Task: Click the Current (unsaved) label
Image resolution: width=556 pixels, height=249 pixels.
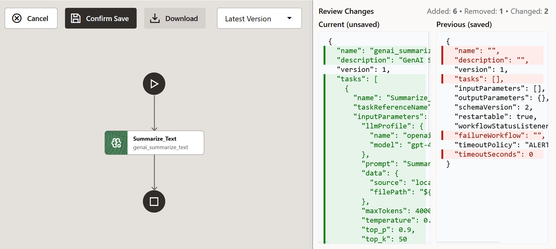Action: (x=349, y=24)
